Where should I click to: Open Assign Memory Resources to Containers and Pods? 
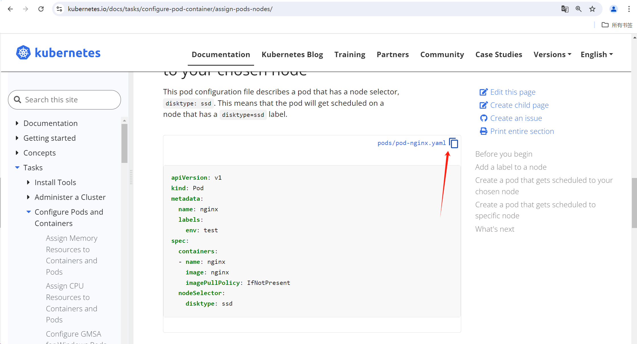pyautogui.click(x=72, y=255)
